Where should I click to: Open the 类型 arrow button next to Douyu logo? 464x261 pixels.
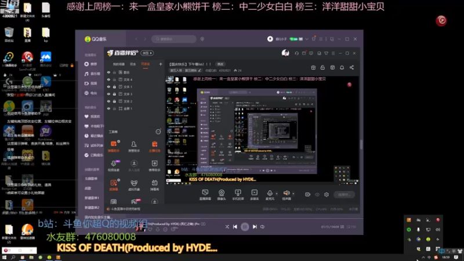click(x=147, y=53)
